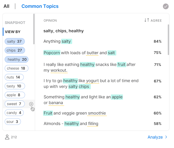Click the opinion list vertical scrollbar
This screenshot has height=148, width=174.
coord(168,40)
